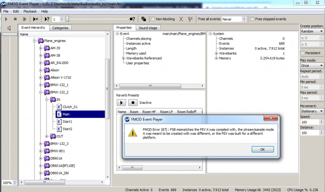The width and height of the screenshot is (325, 192).
Task: Collapse the IN folder node
Action: coord(47,100)
